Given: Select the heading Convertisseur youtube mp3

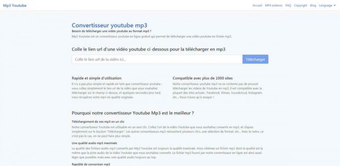Looking at the screenshot, I should [x=110, y=26].
